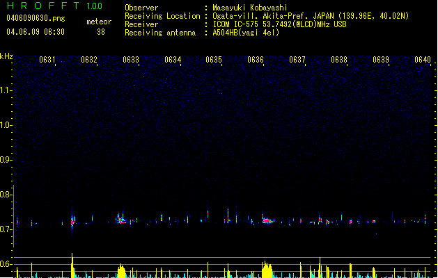
Task: Click the 'Receiving Location' field label
Action: 162,16
